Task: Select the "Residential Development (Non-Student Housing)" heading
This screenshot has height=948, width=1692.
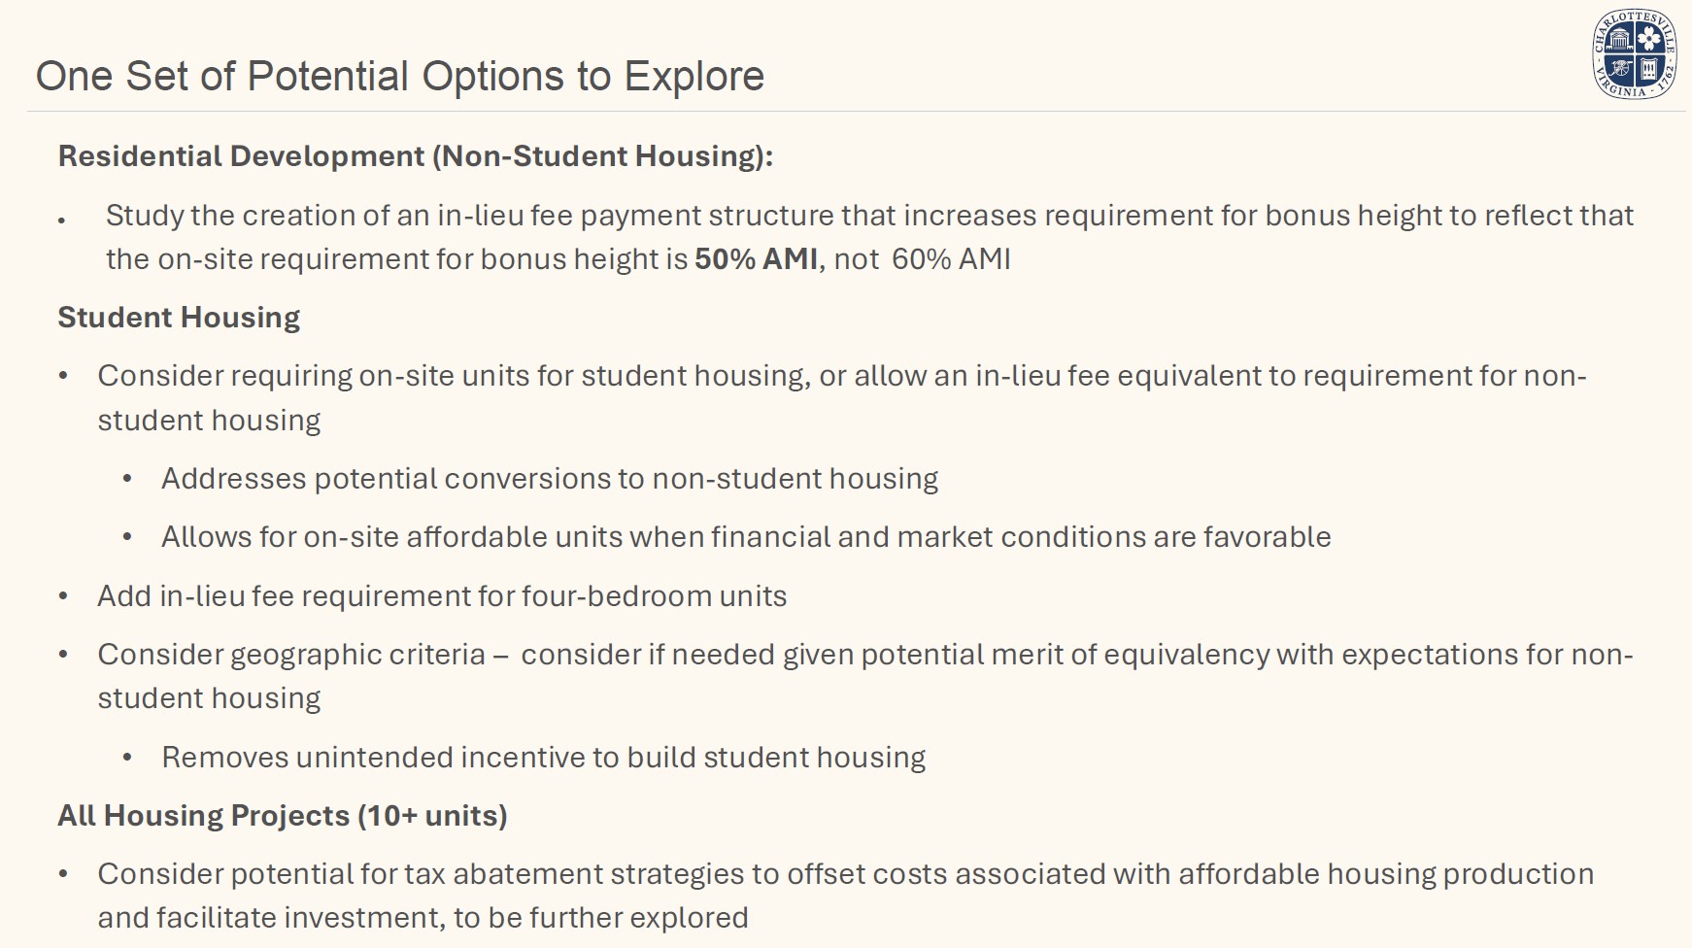Action: tap(415, 156)
